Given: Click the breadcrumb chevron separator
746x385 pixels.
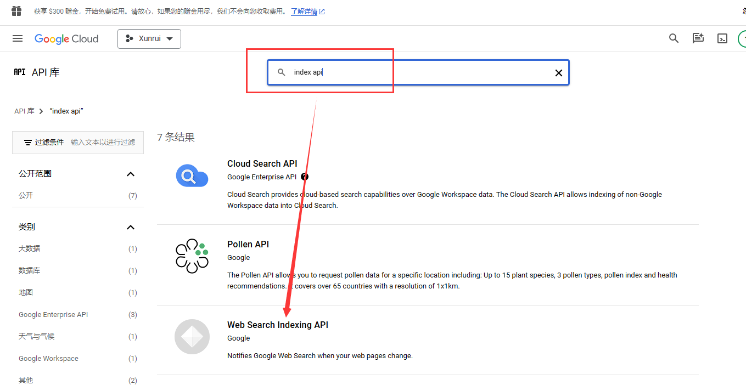Looking at the screenshot, I should [x=42, y=111].
